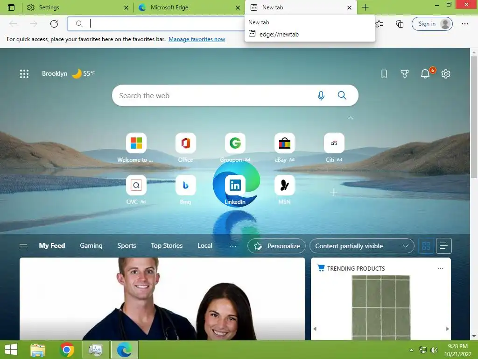Open Brooklyn weather 55°F widget
The image size is (478, 359).
click(x=68, y=73)
